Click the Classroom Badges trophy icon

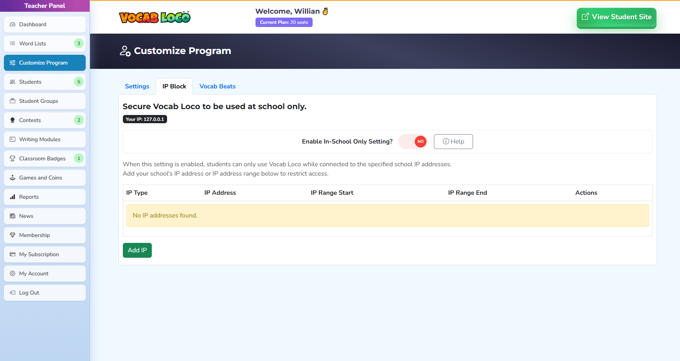click(13, 158)
